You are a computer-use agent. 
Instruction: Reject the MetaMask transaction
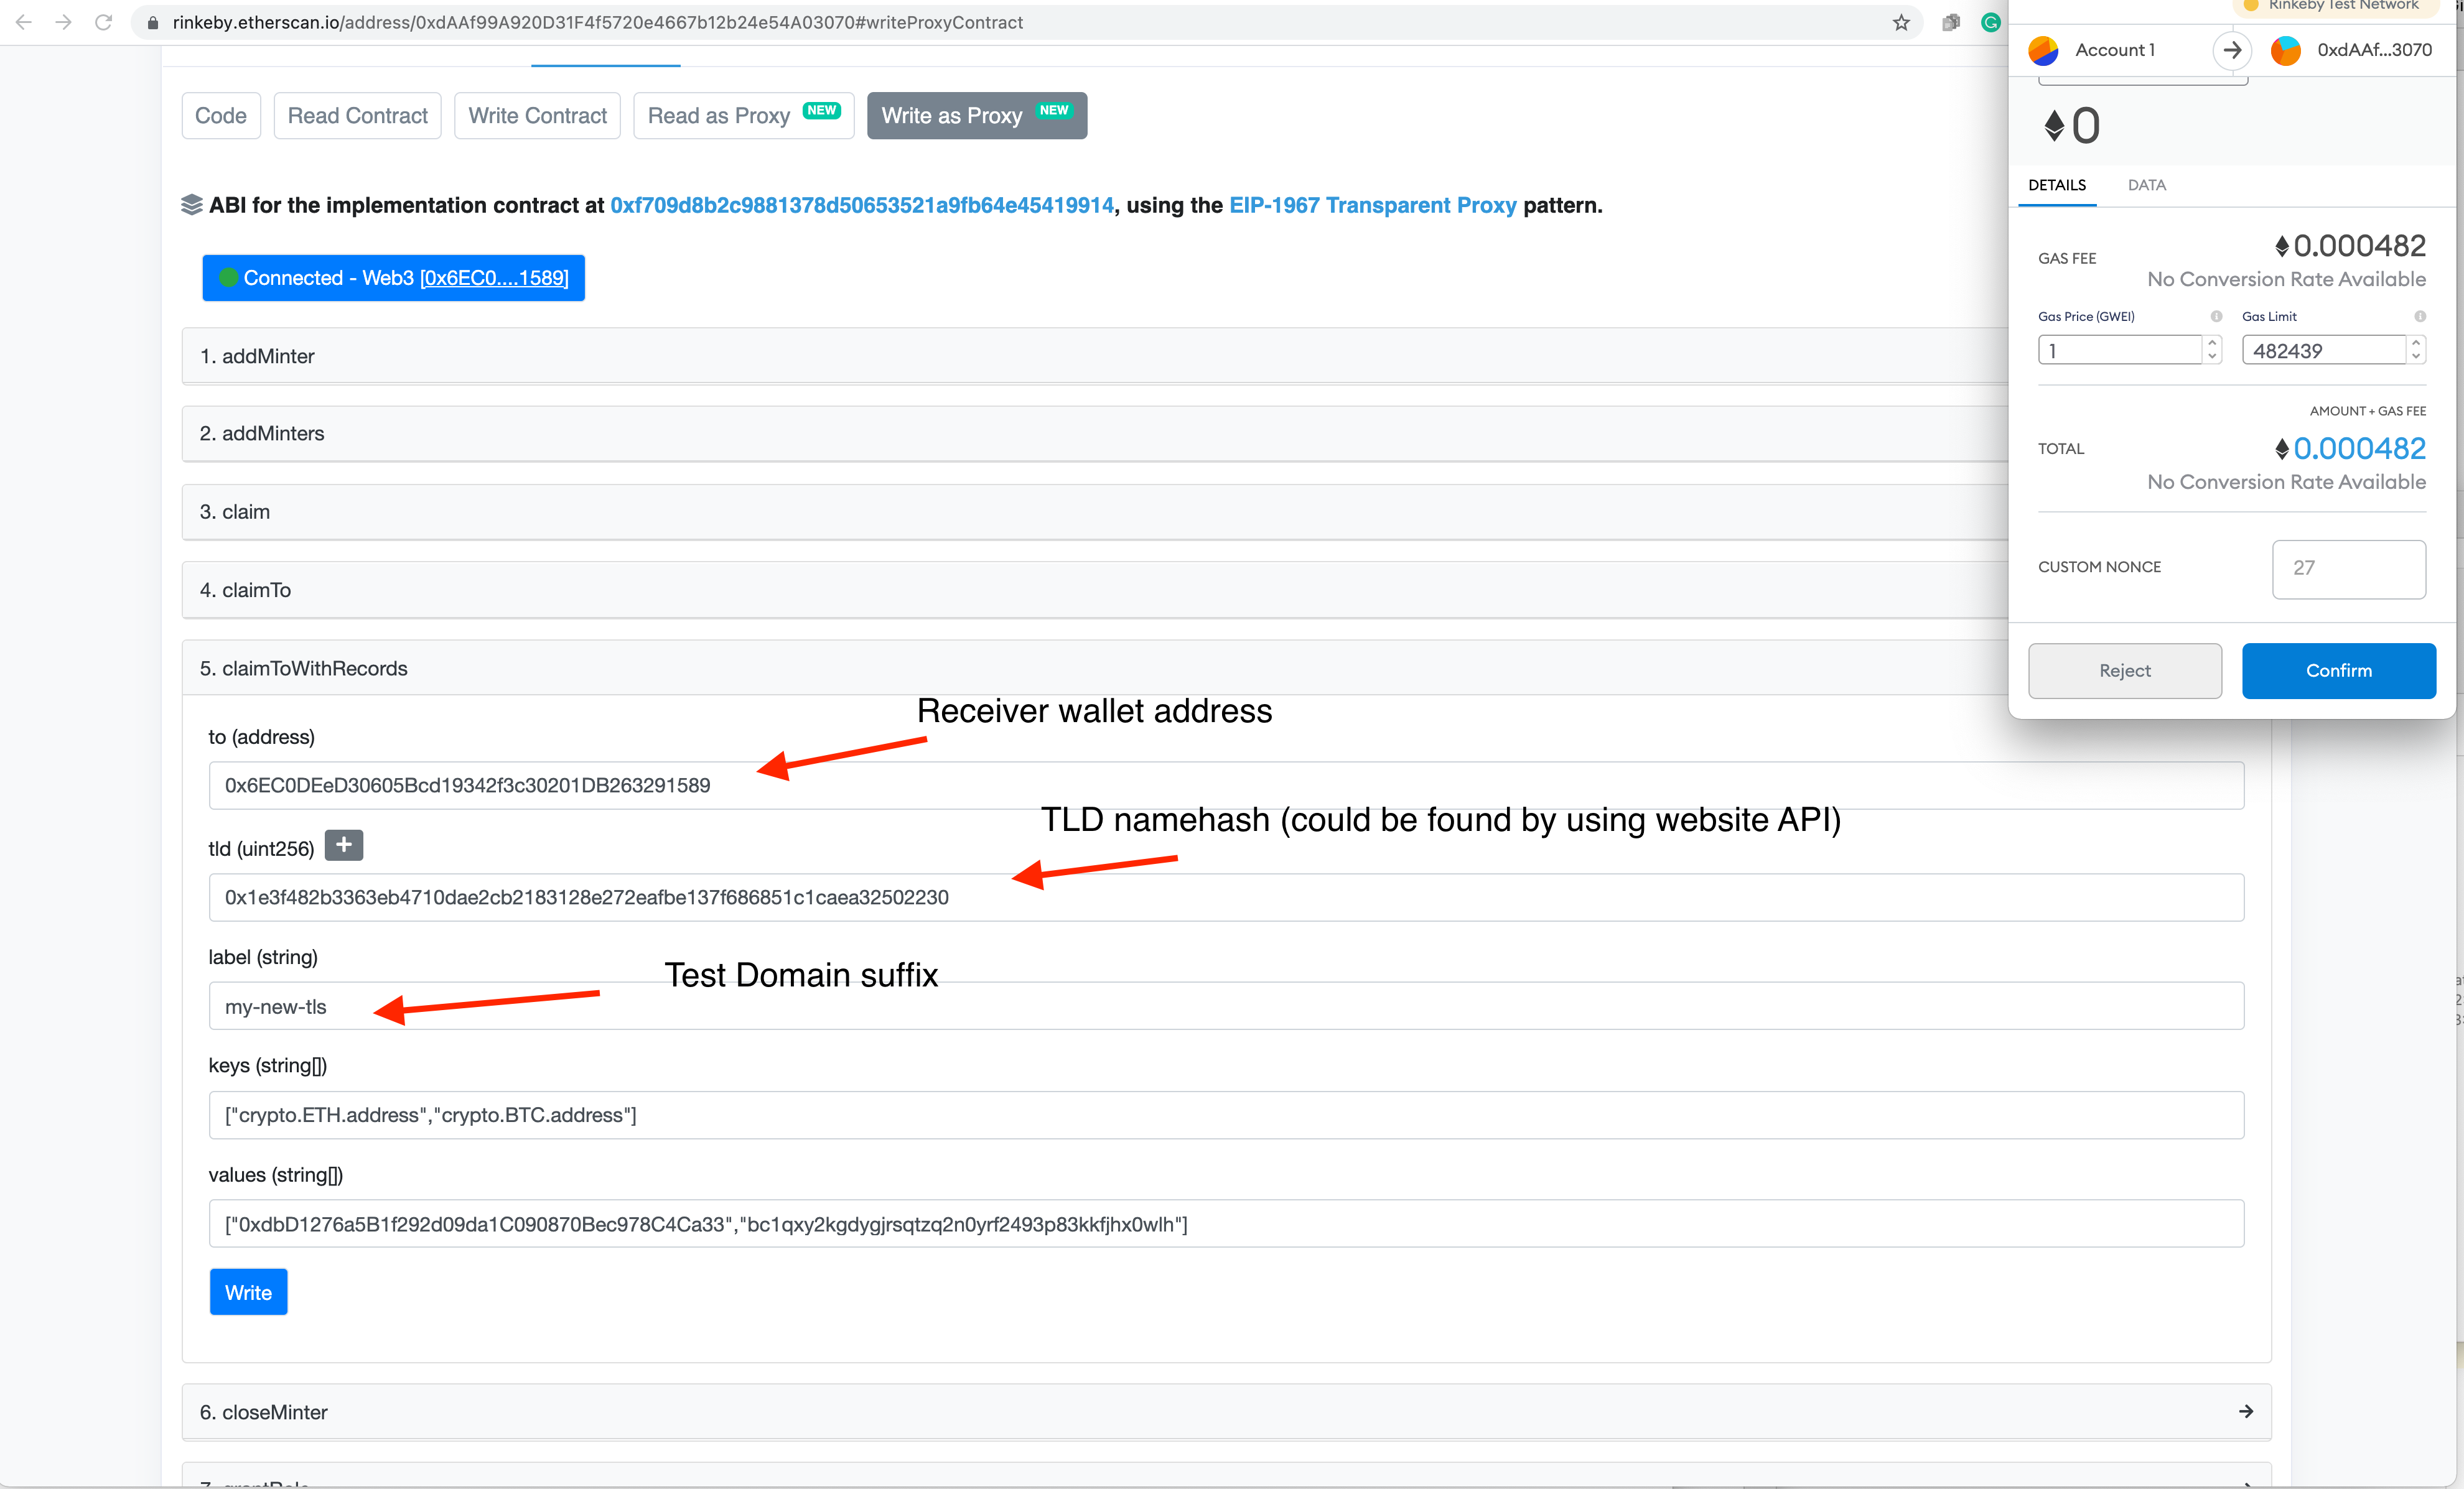click(x=2125, y=670)
